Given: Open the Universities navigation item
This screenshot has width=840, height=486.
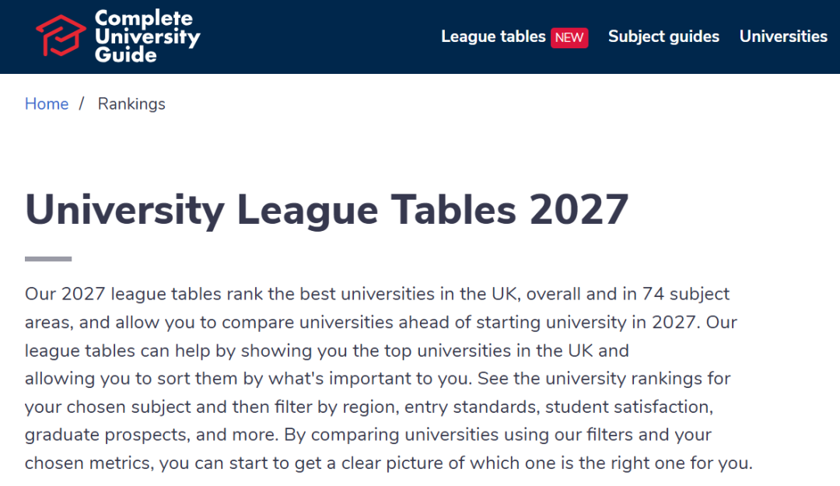Looking at the screenshot, I should (x=783, y=37).
